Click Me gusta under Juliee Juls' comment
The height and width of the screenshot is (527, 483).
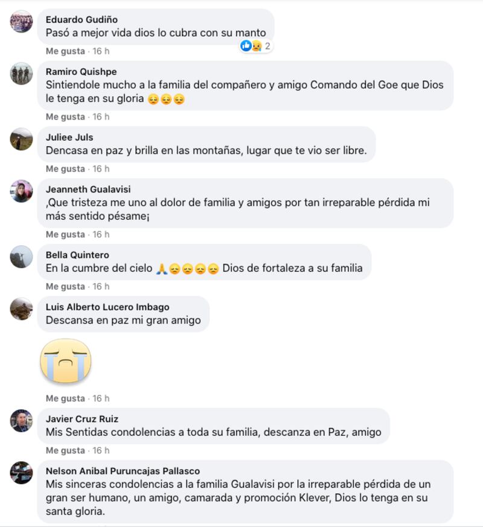click(x=65, y=168)
